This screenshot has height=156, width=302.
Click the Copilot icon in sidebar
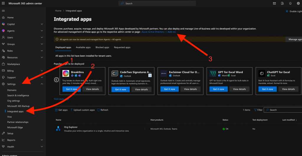[3, 24]
